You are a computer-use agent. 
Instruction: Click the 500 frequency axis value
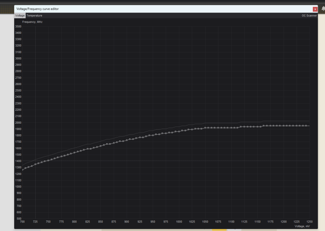tap(19, 218)
